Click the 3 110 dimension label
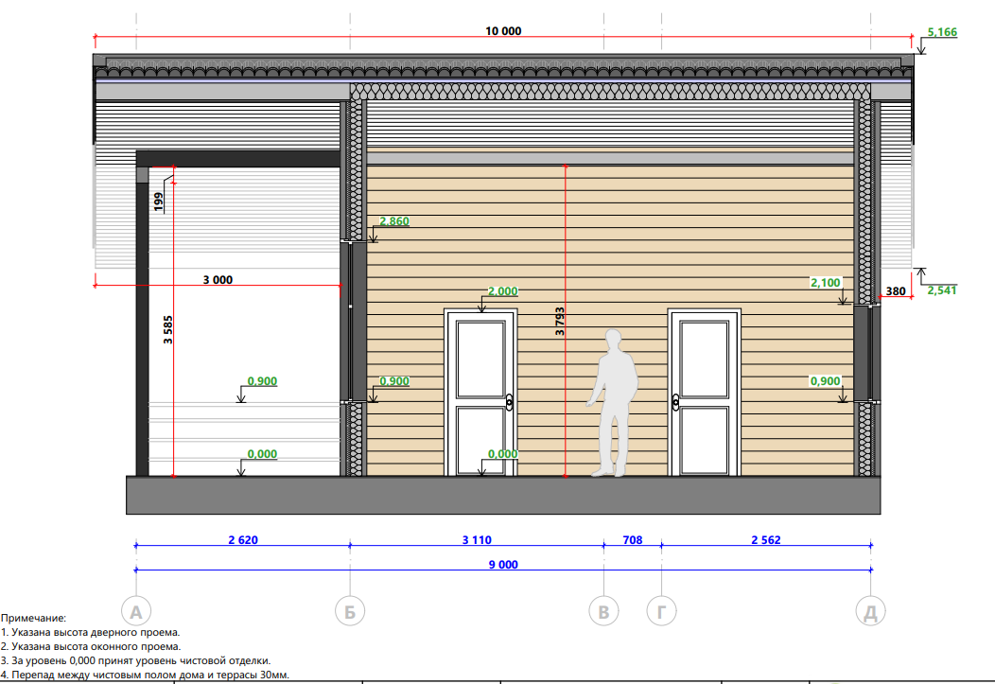995x684 pixels. click(477, 540)
